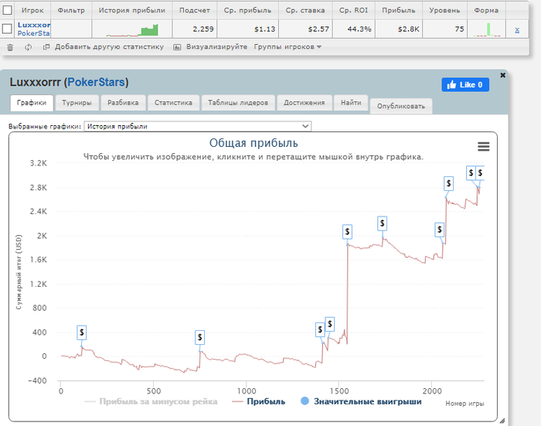
Task: Click the big-win marker at 2K near game 1550
Action: 347,232
